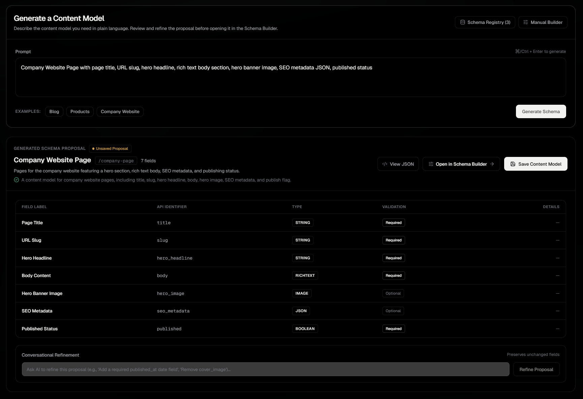Select the Page Title field row
The width and height of the screenshot is (583, 399).
click(290, 223)
